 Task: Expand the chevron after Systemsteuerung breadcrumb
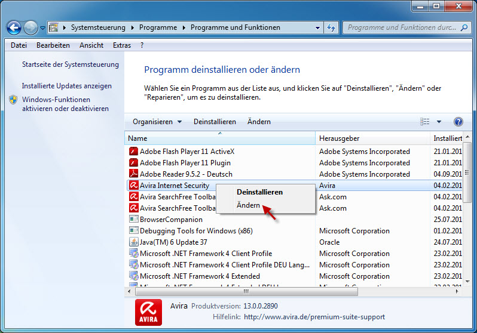tap(133, 27)
